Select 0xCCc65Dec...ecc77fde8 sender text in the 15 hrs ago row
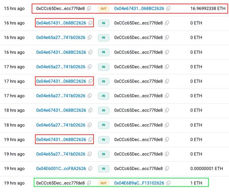 click(60, 8)
